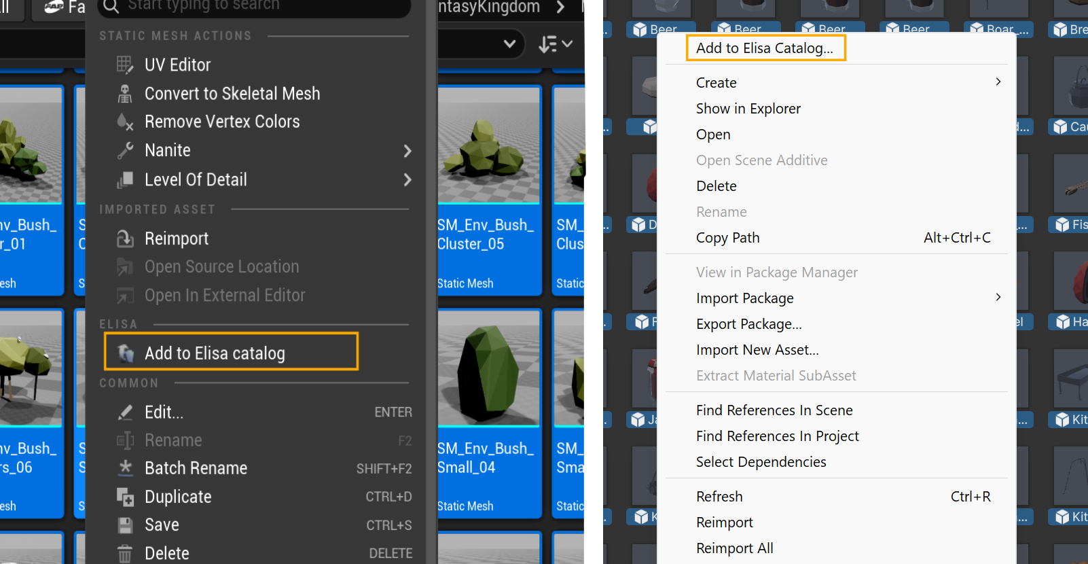Select the SM_Env_Bush_Small_04 thumbnail
The image size is (1088, 564).
click(489, 368)
